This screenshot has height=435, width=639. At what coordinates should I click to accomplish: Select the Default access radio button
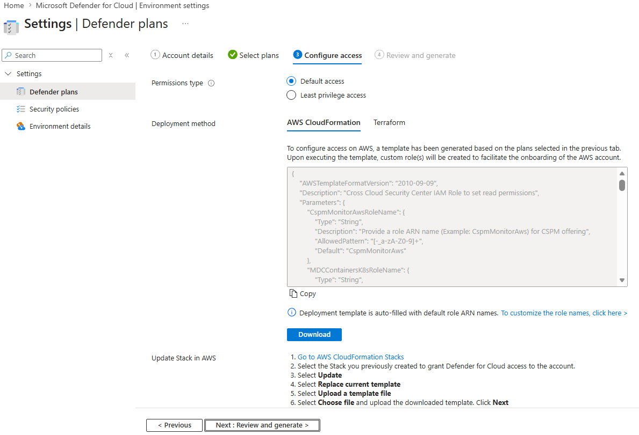point(291,82)
